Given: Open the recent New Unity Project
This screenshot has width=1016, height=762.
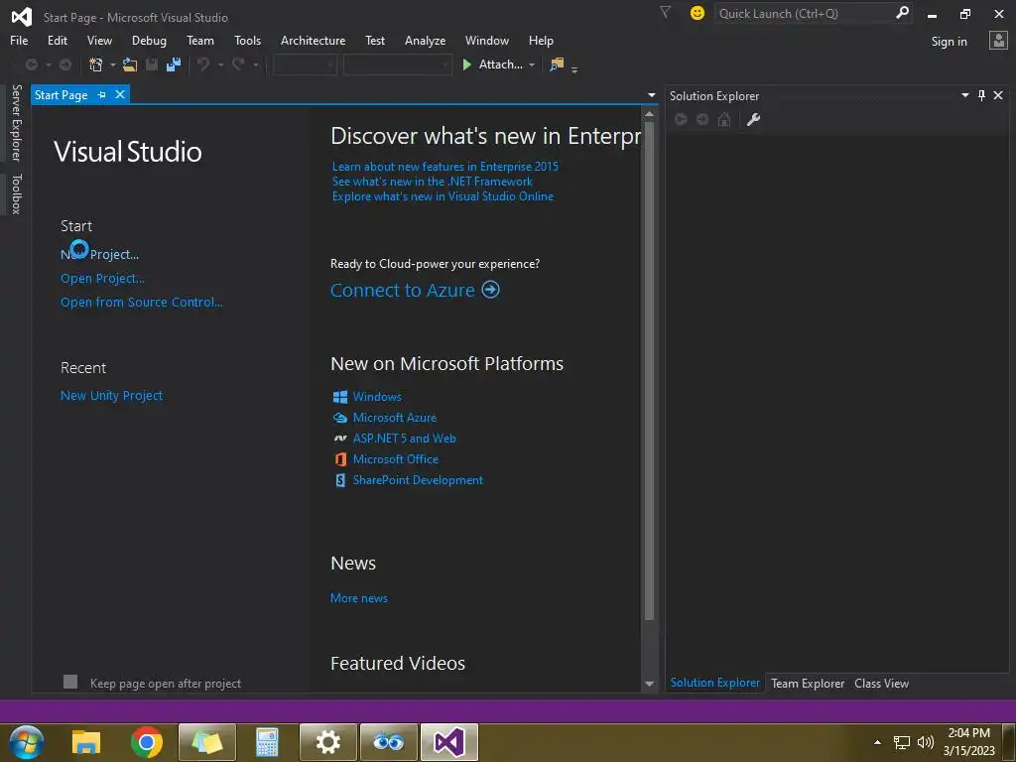Looking at the screenshot, I should click(x=111, y=395).
